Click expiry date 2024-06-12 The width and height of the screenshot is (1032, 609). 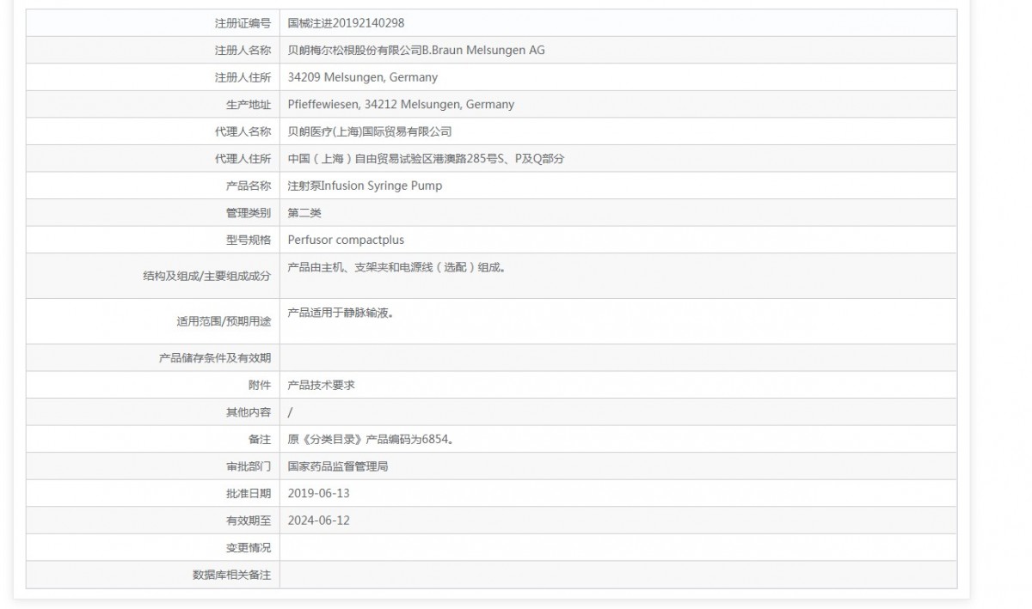click(x=318, y=521)
